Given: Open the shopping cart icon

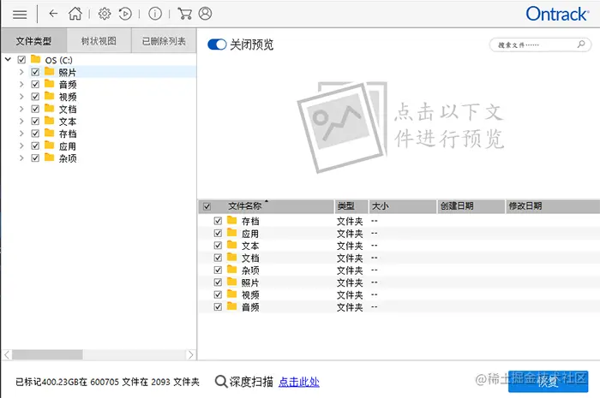Looking at the screenshot, I should pyautogui.click(x=185, y=14).
